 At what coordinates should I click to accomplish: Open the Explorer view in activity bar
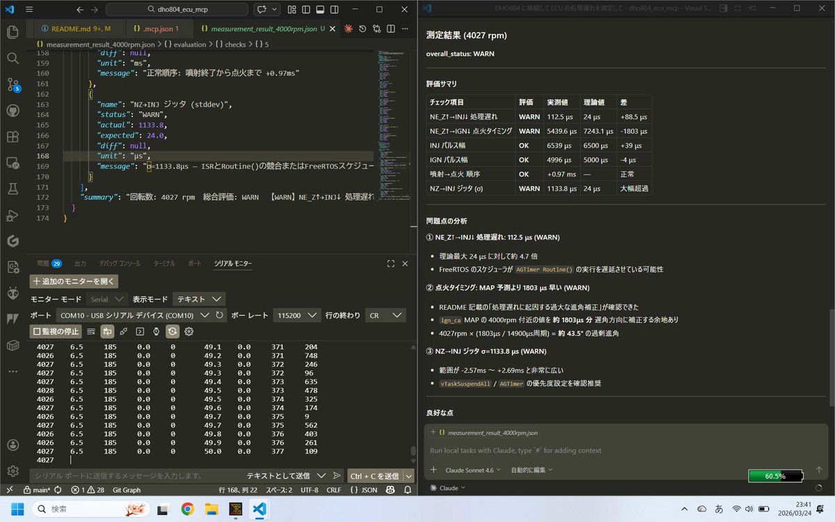(x=13, y=31)
